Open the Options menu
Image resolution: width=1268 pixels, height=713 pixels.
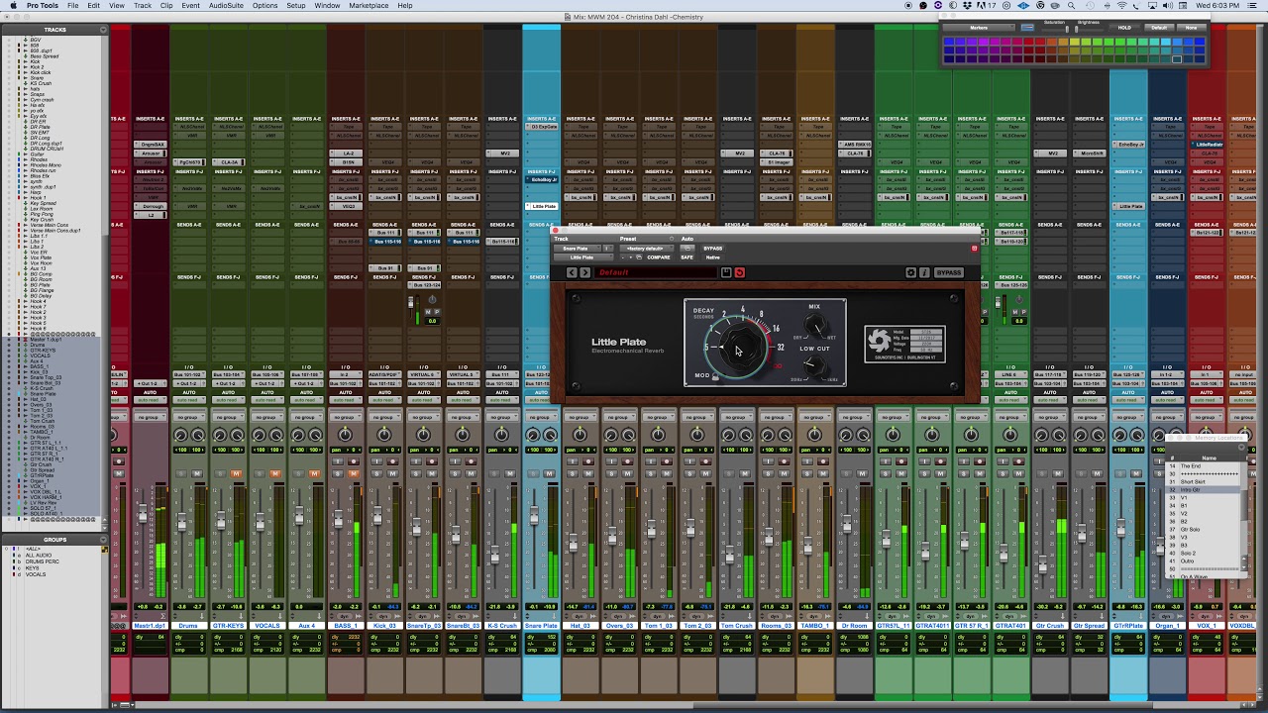tap(264, 6)
